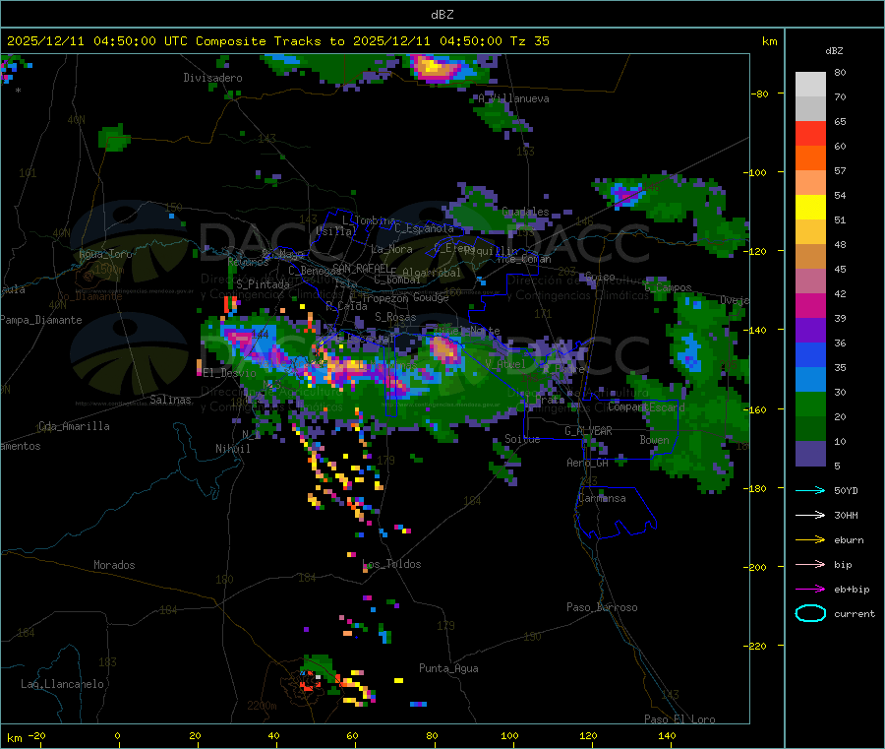This screenshot has height=749, width=885.
Task: Click the Tz 35 text in header
Action: (529, 41)
